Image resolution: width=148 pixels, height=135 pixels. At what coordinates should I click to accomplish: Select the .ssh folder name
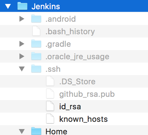53,69
